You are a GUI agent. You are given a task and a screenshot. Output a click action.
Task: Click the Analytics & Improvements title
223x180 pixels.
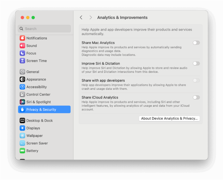[x=122, y=18]
